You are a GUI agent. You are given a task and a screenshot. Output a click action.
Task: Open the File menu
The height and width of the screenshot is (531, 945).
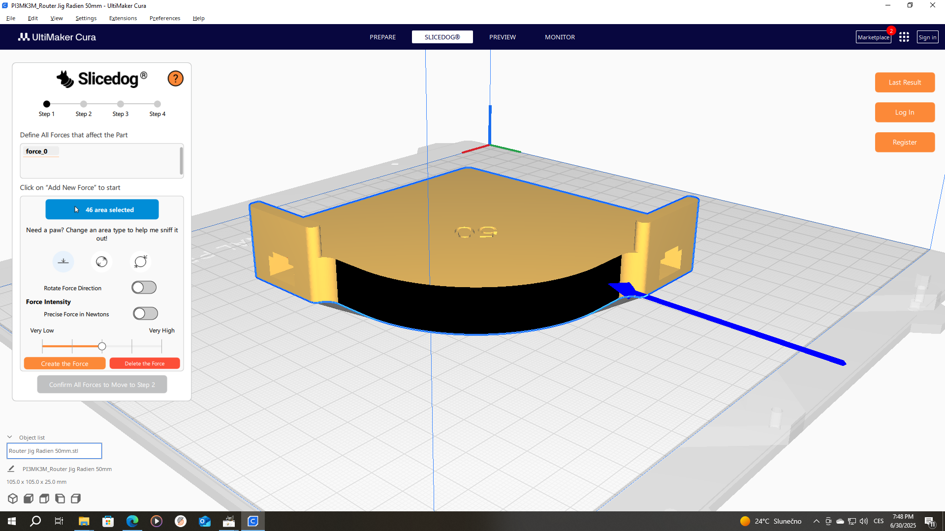click(x=11, y=18)
